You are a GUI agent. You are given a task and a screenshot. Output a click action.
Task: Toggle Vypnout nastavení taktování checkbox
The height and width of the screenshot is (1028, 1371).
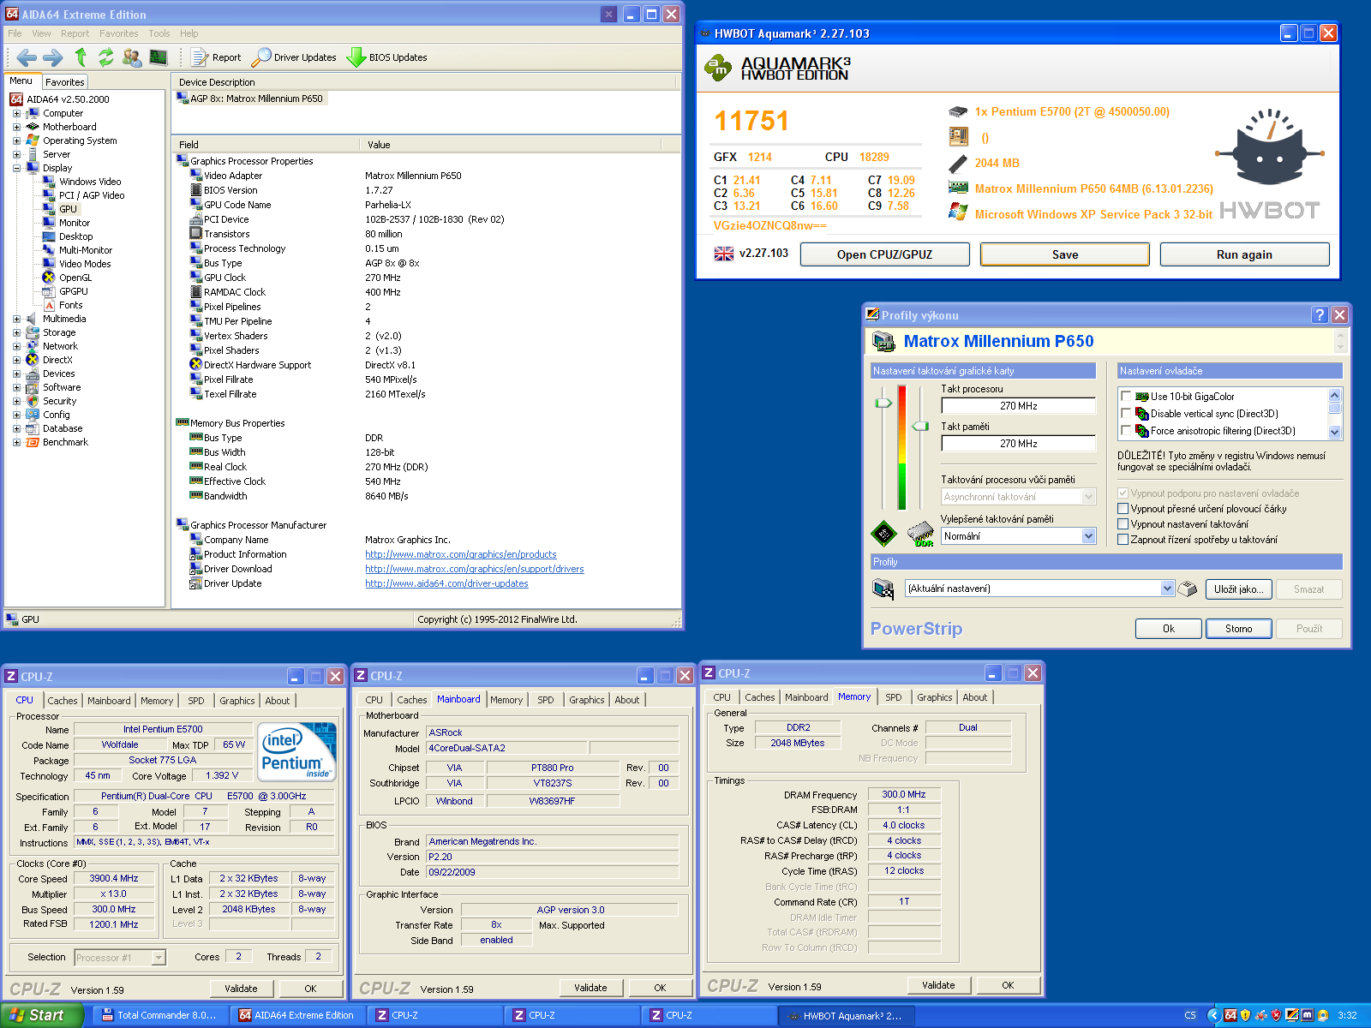click(x=1123, y=524)
